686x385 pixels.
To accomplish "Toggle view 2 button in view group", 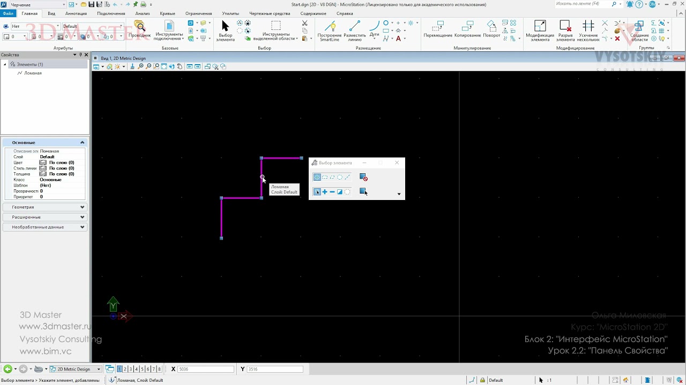I will point(125,369).
